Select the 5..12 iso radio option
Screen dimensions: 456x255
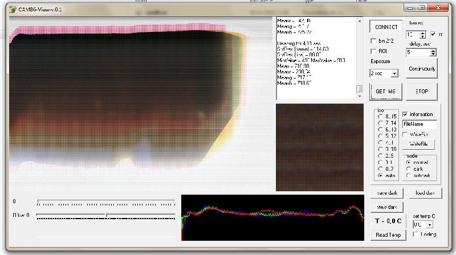pos(380,136)
